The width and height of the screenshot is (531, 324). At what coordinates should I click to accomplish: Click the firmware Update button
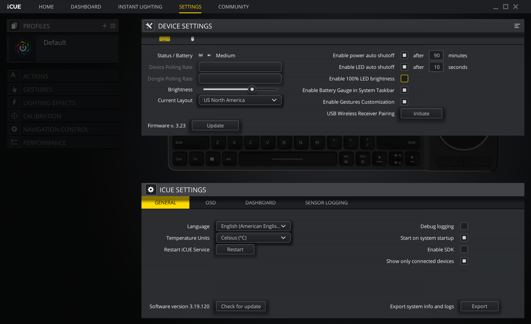(x=215, y=126)
